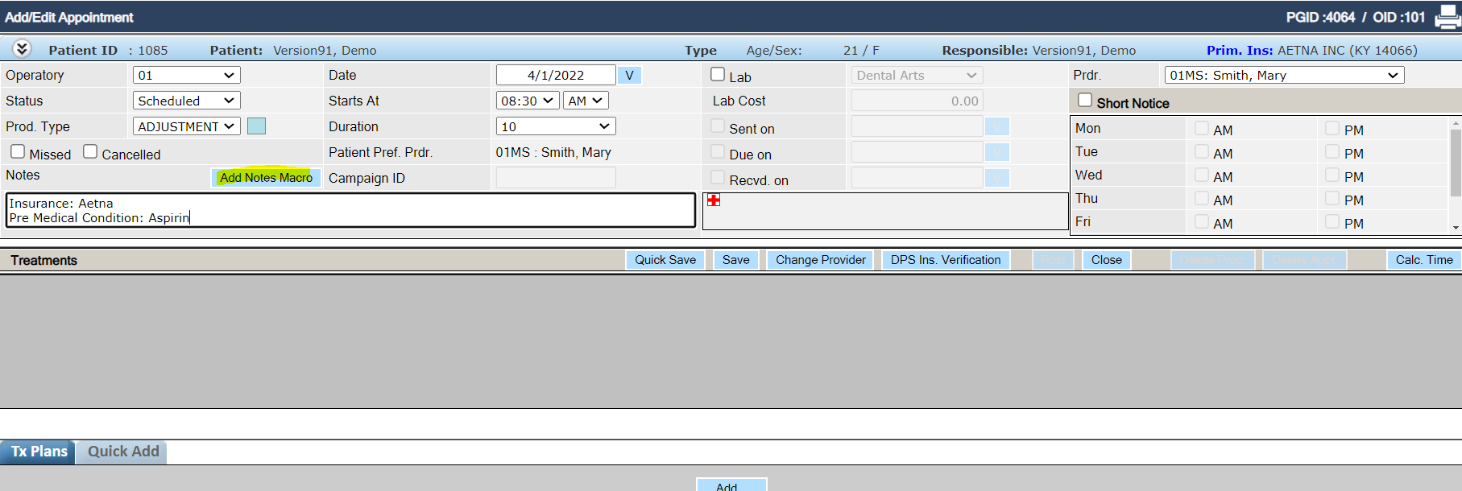Viewport: 1462px width, 491px height.
Task: Click into the Campaign ID field
Action: [556, 178]
